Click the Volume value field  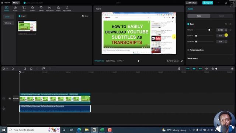220,30
